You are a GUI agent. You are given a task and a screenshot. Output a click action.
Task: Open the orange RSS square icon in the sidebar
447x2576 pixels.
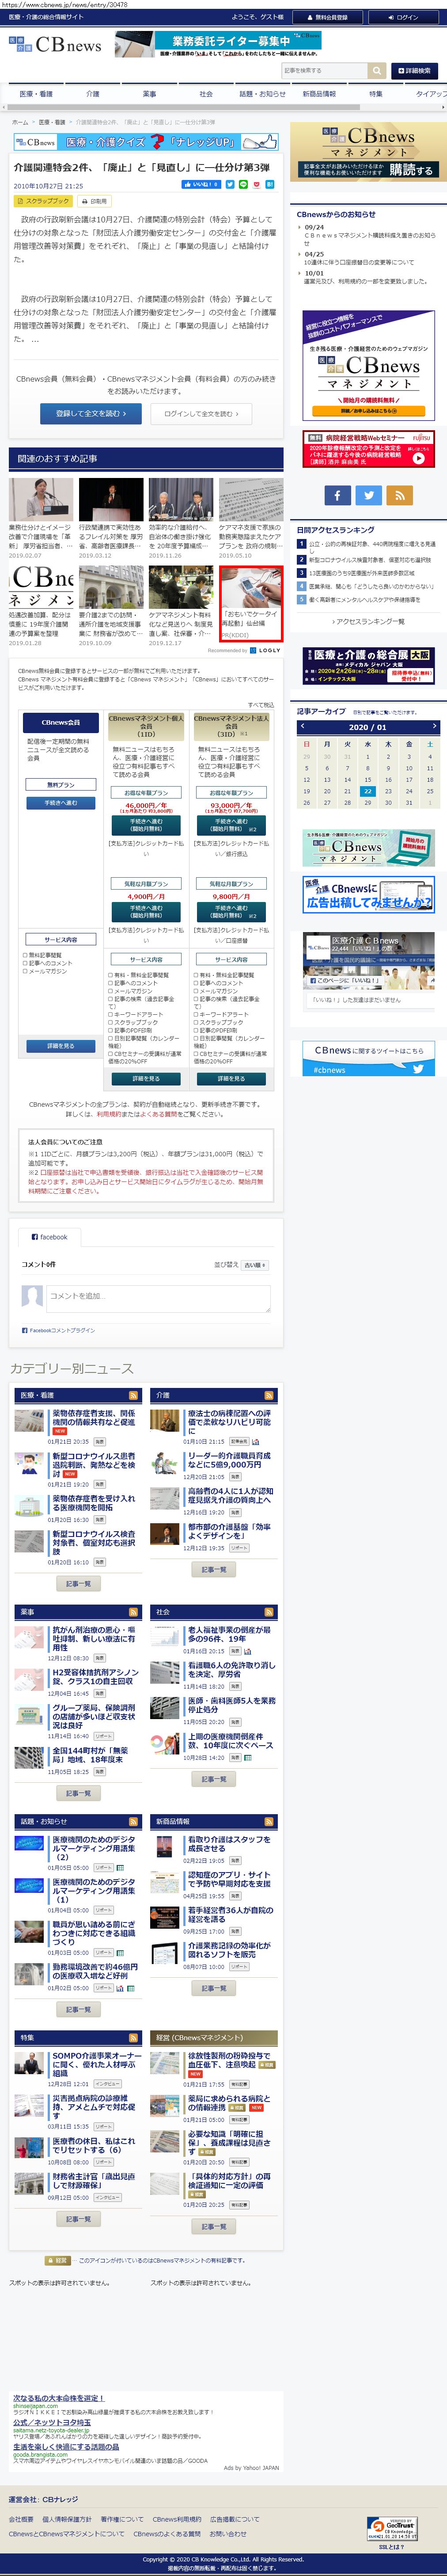tap(400, 495)
